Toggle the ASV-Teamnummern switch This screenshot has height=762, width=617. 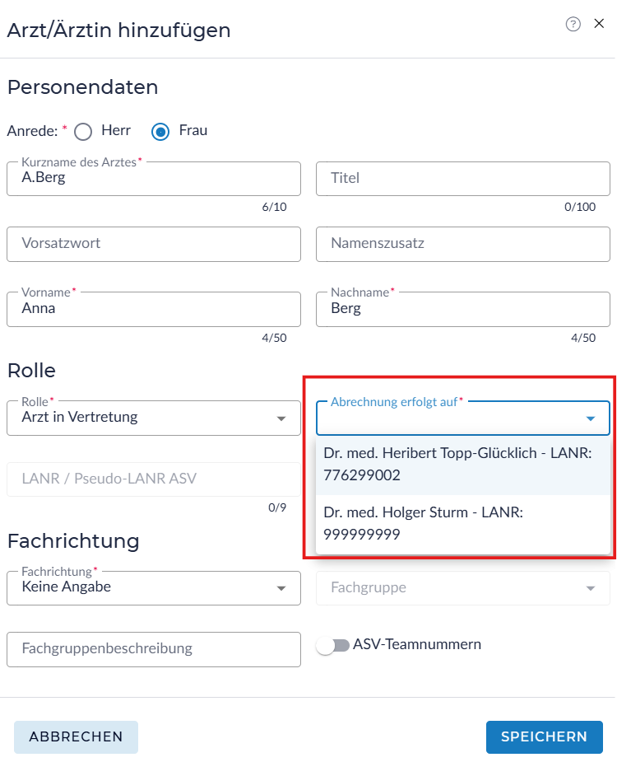pos(332,646)
